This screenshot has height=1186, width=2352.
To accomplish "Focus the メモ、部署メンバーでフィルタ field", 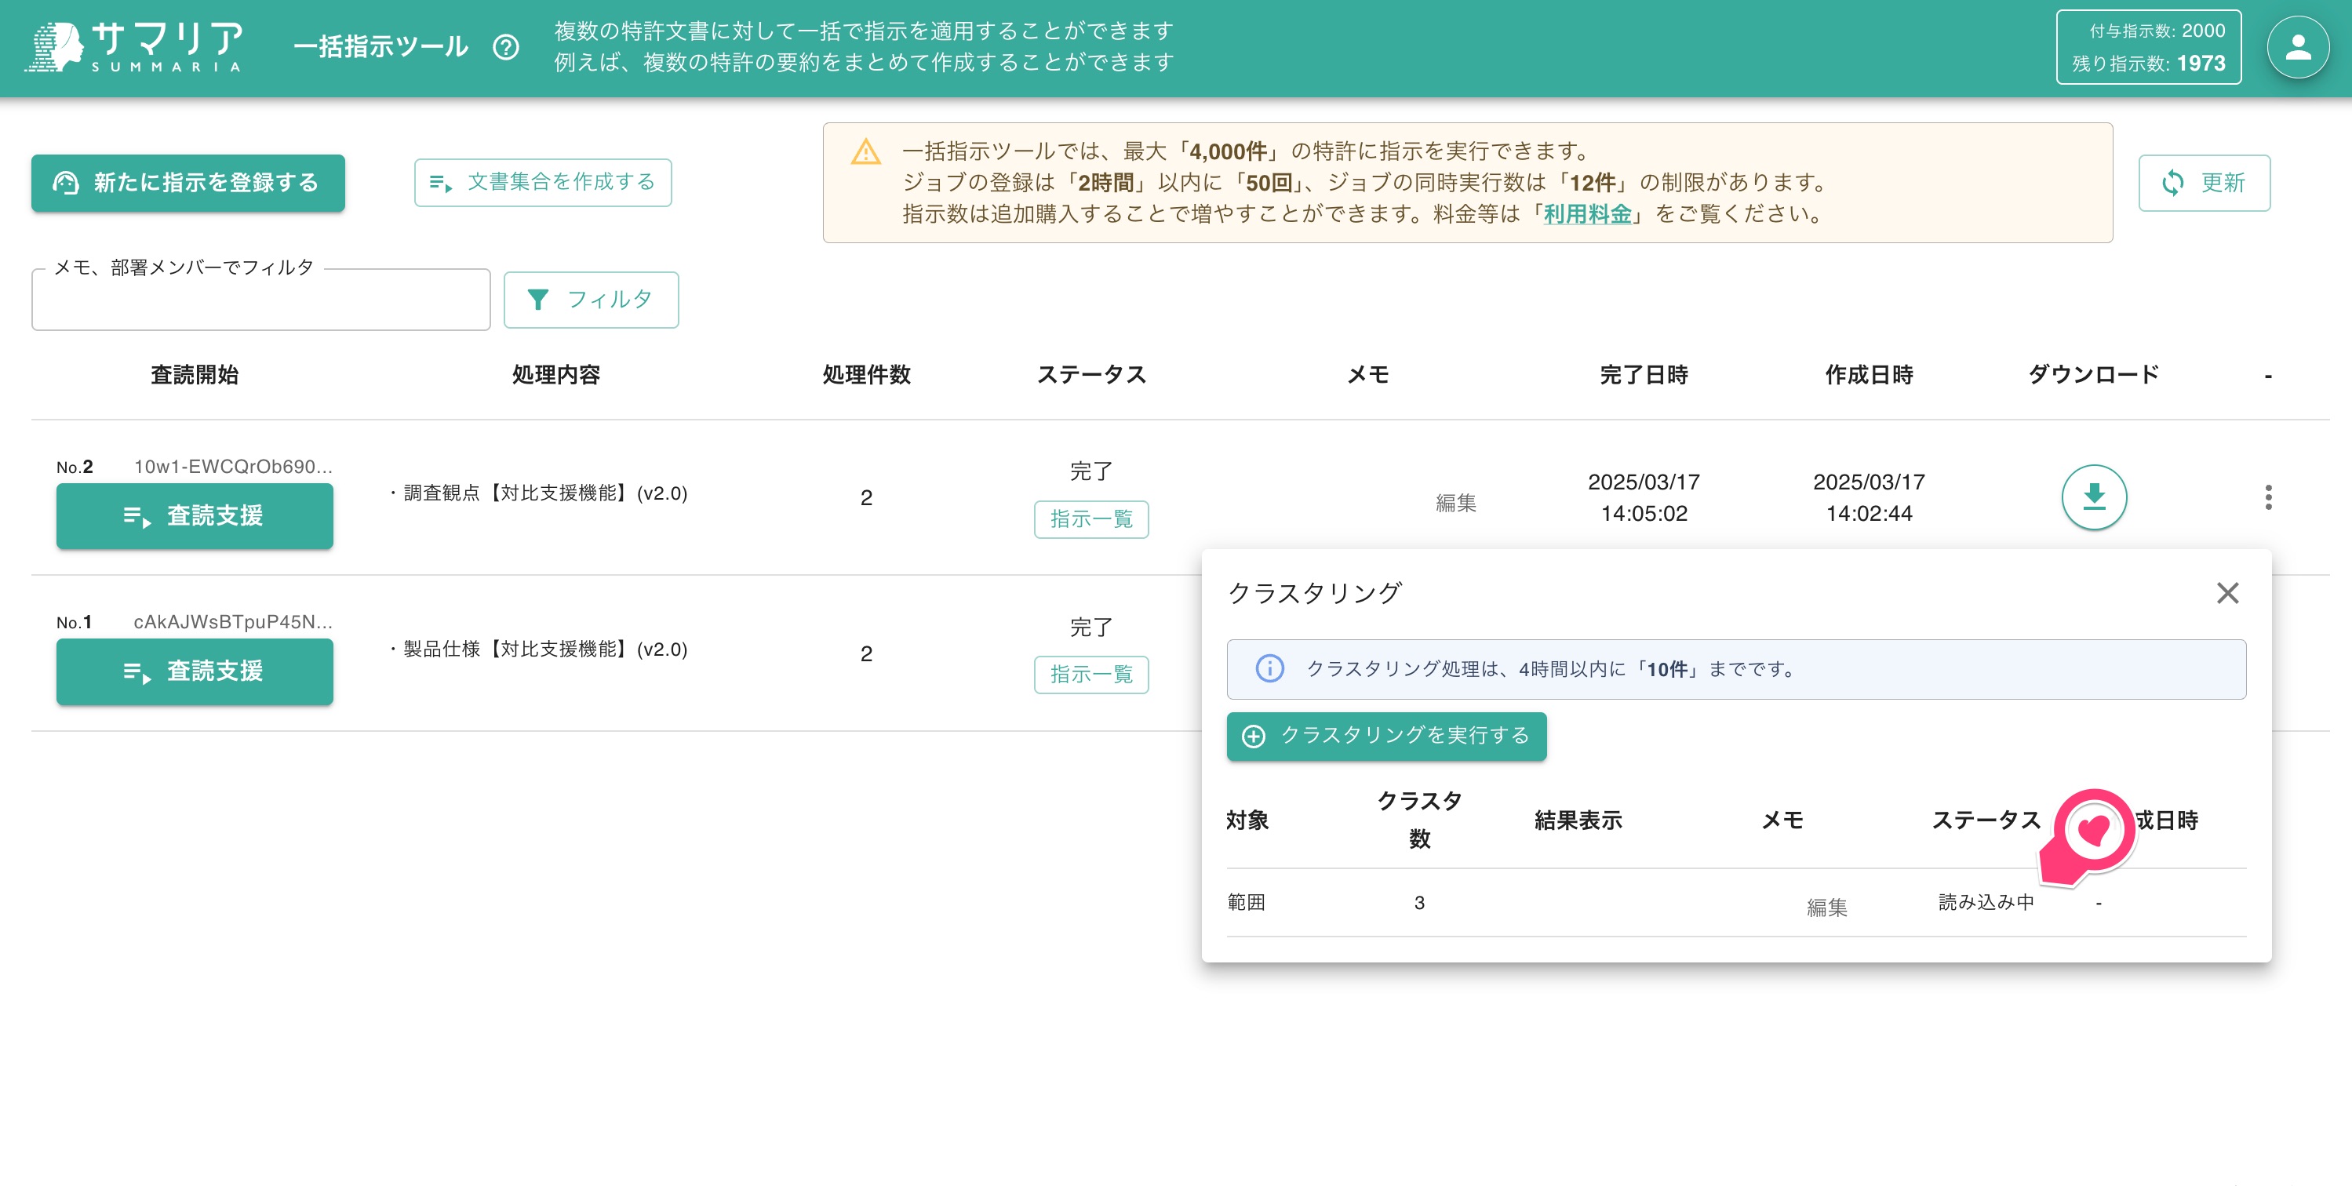I will 261,300.
